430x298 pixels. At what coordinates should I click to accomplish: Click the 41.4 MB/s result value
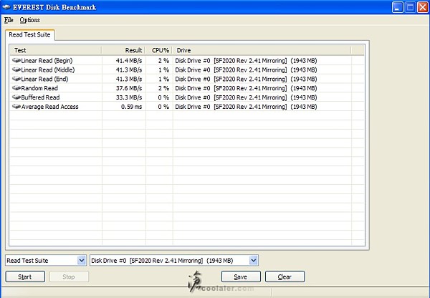(129, 61)
